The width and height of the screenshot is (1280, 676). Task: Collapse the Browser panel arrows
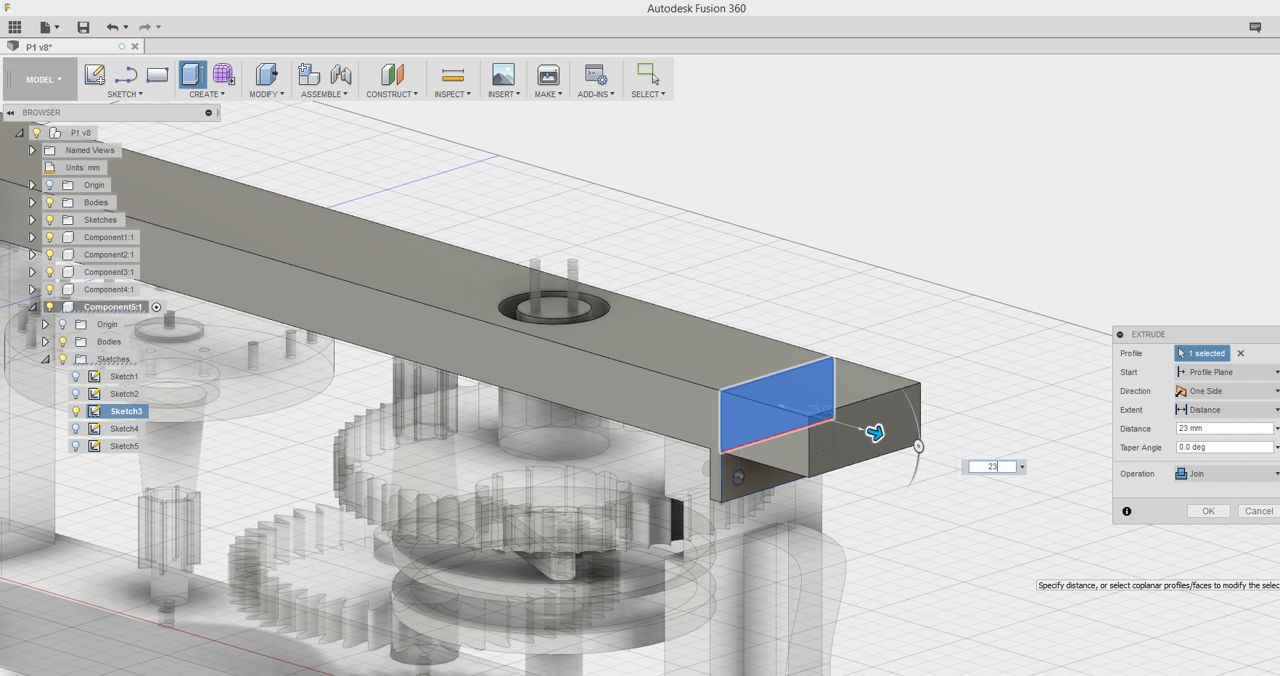coord(11,112)
